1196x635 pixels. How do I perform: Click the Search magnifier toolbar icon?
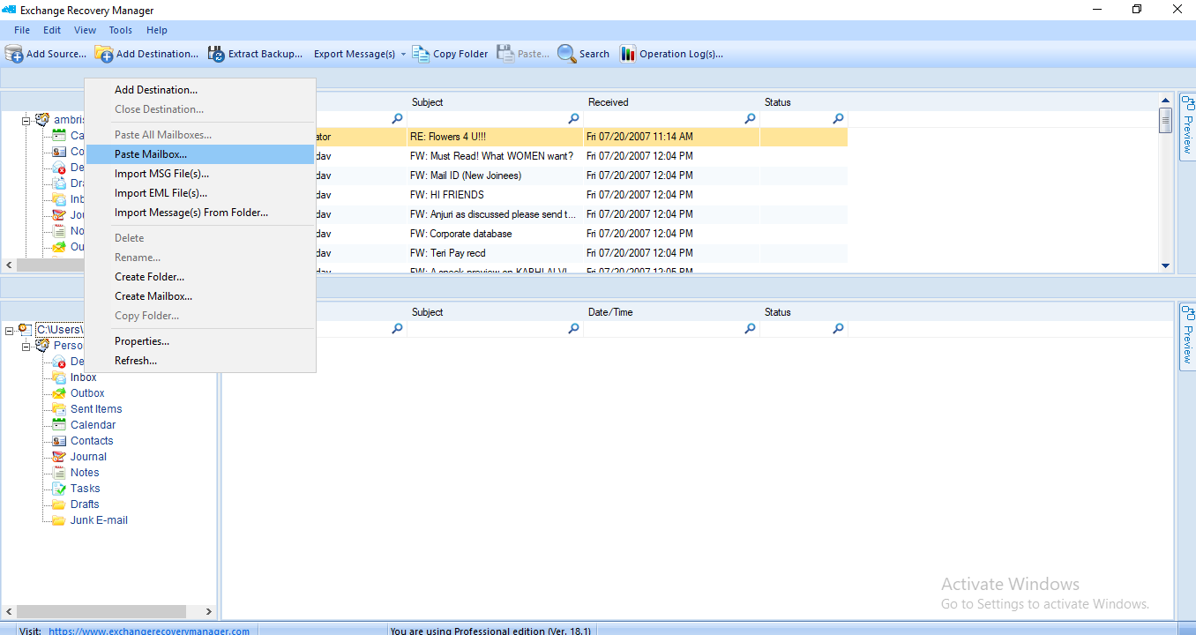(x=566, y=54)
